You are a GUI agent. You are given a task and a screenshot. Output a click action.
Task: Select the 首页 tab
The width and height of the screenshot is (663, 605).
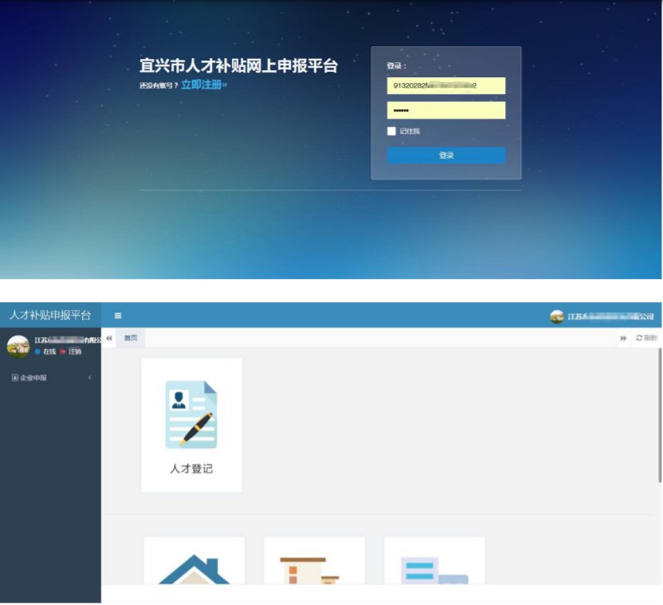pos(130,338)
